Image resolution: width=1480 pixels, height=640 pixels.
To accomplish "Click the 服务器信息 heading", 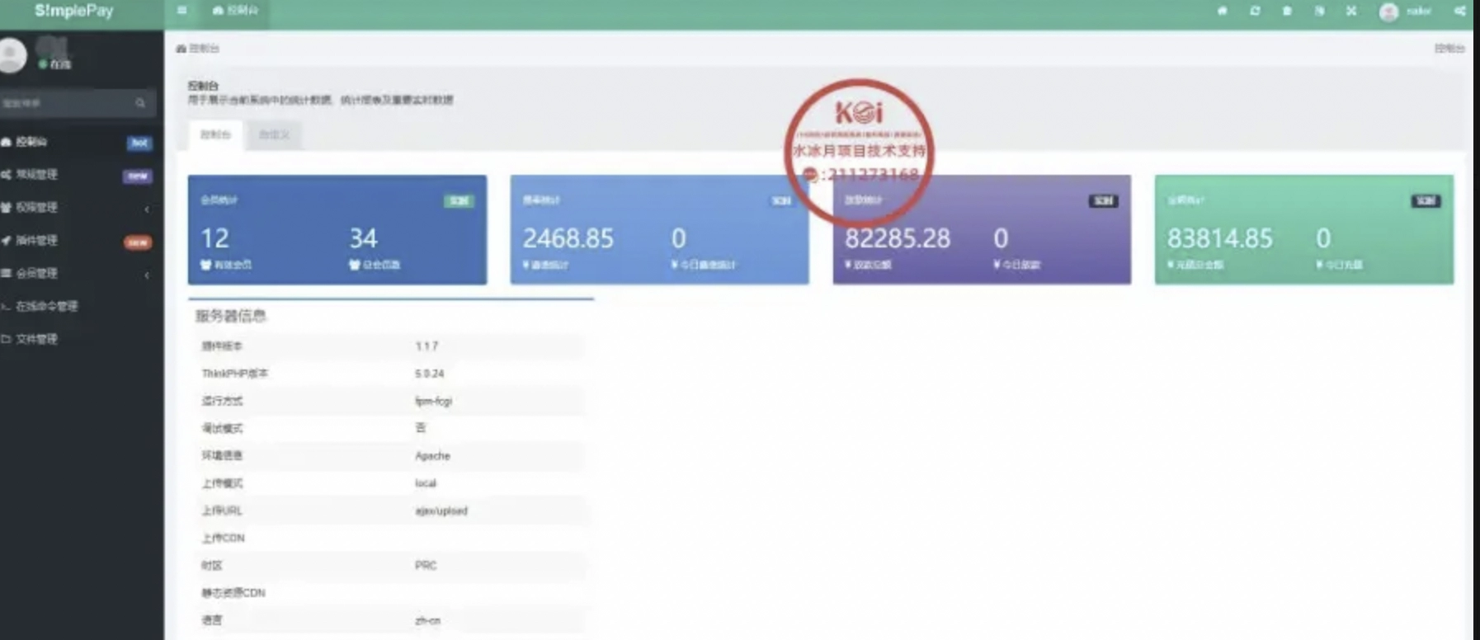I will (231, 316).
